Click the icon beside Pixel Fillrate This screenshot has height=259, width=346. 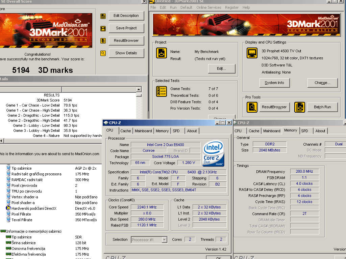pyautogui.click(x=8, y=214)
